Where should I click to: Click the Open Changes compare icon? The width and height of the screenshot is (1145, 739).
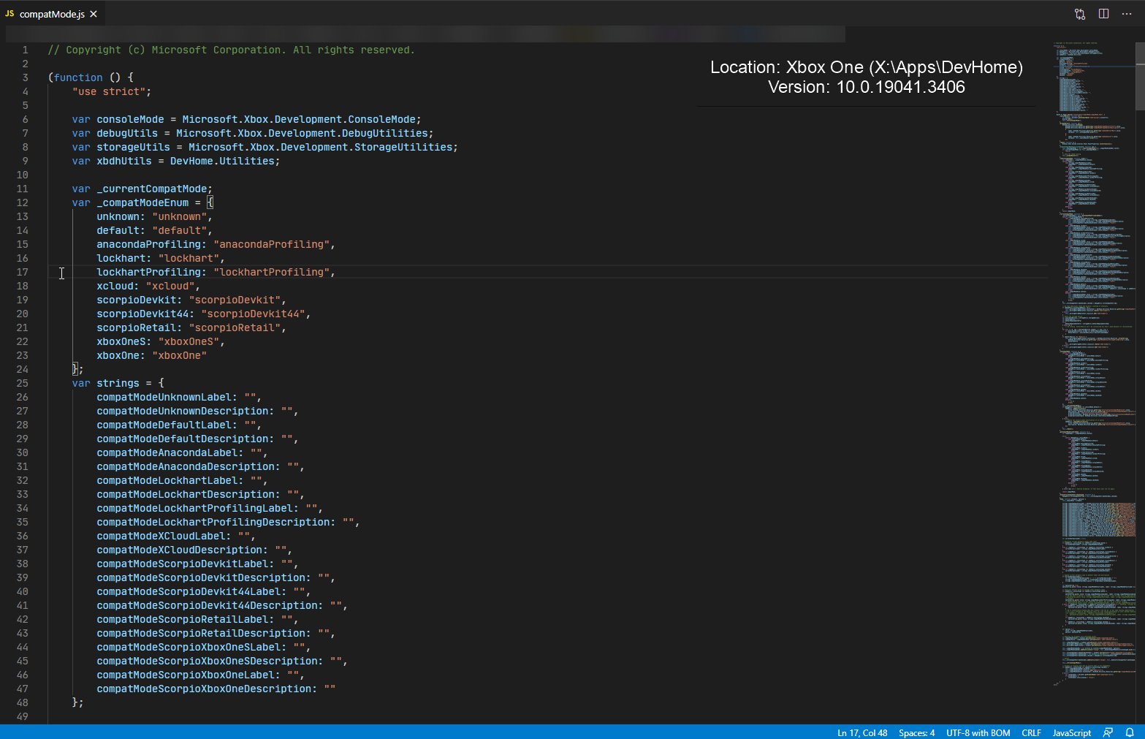coord(1079,14)
